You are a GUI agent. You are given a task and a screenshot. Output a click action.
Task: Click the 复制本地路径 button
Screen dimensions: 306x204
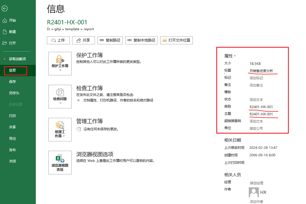coord(142,40)
